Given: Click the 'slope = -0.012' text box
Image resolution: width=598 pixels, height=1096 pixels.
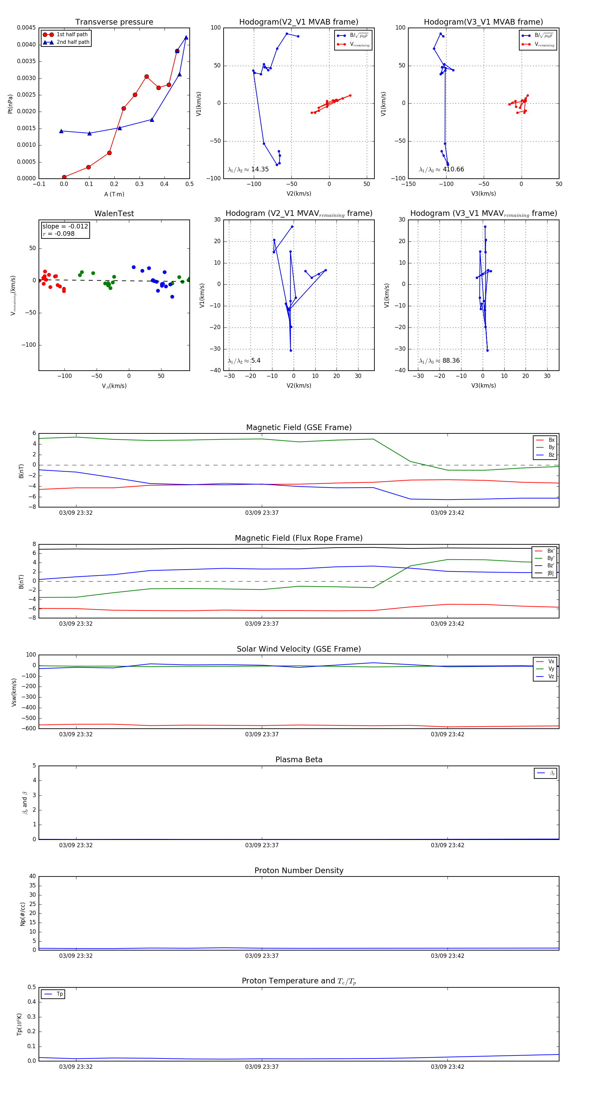Looking at the screenshot, I should 65,227.
